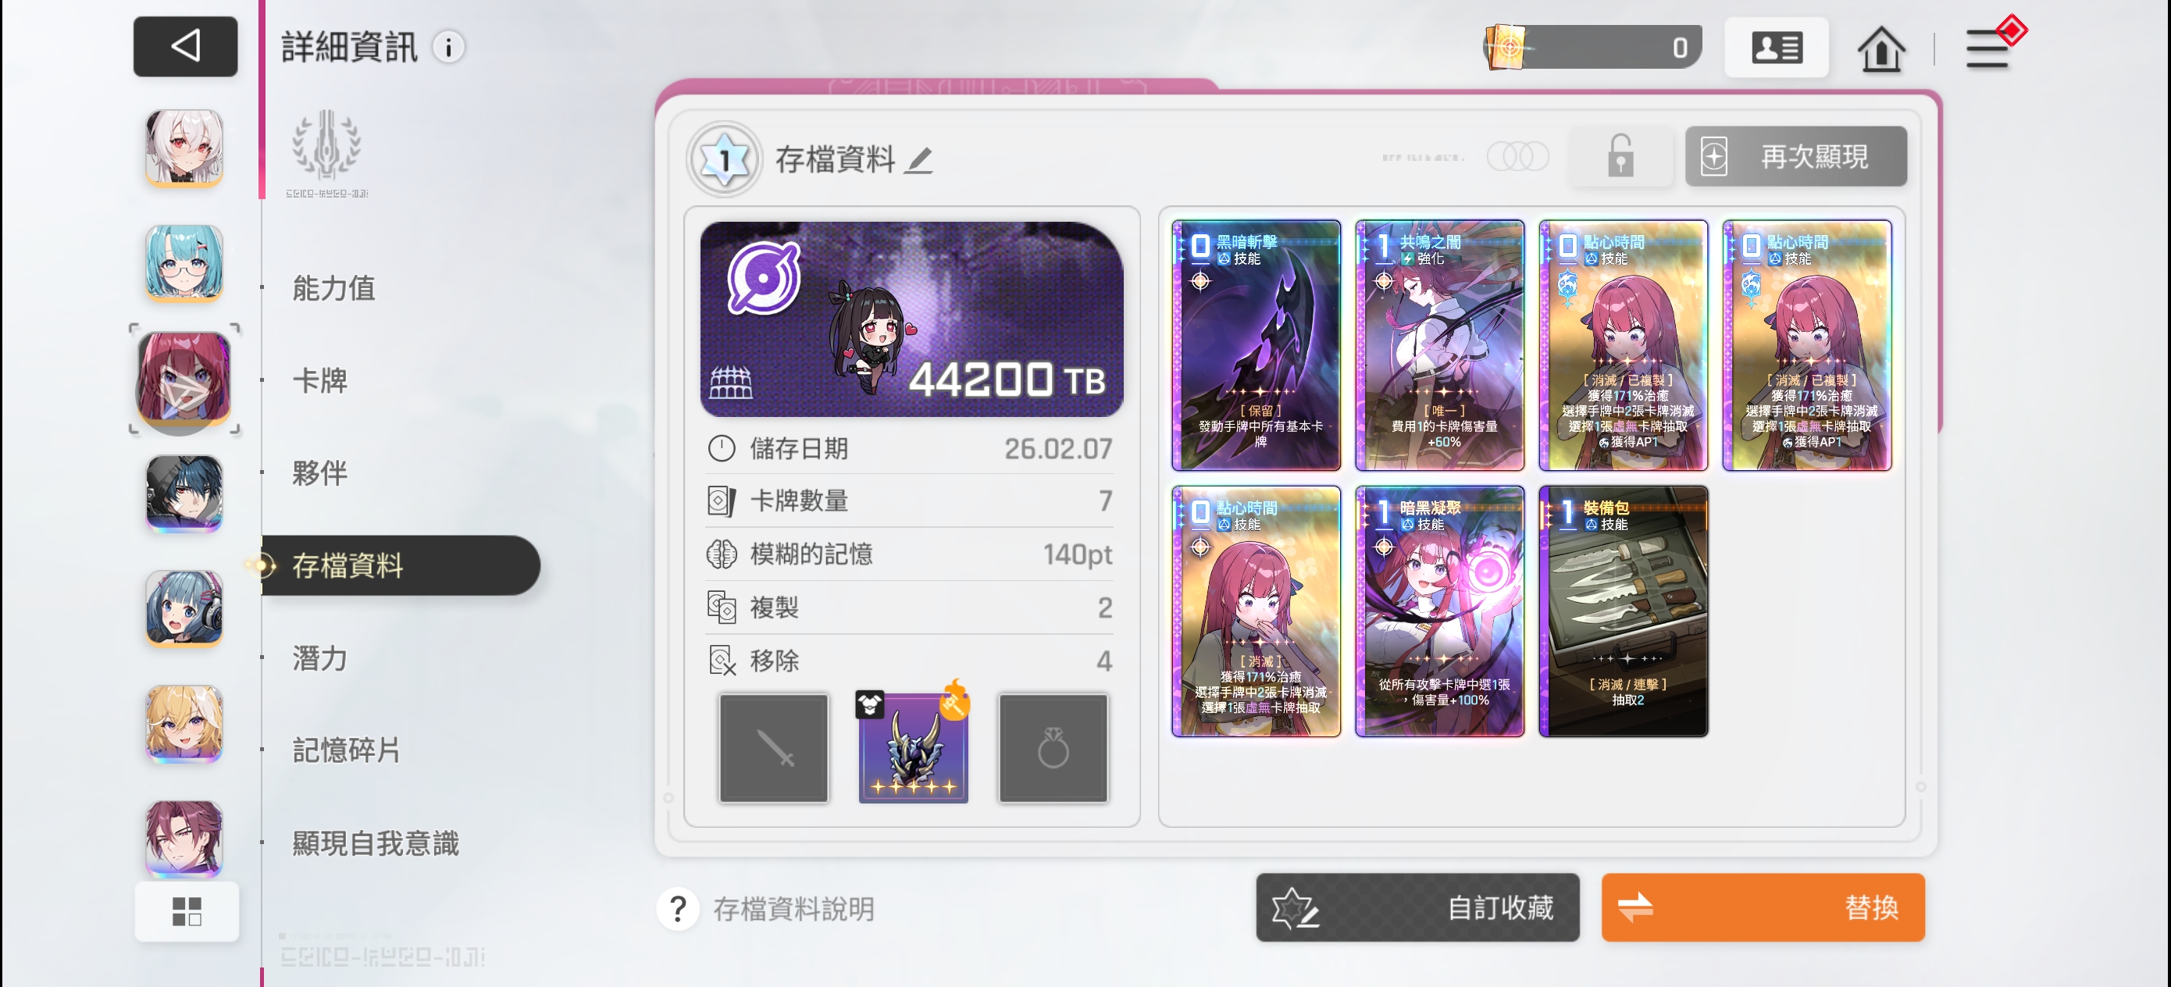The height and width of the screenshot is (987, 2171).
Task: Open 自訂收藏 custom collection button
Action: pyautogui.click(x=1417, y=908)
